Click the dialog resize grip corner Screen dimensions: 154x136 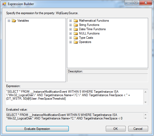pyautogui.click(x=151, y=133)
